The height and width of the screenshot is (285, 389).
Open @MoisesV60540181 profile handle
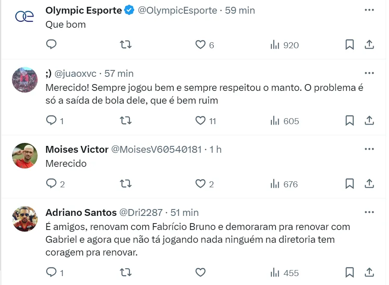(156, 149)
